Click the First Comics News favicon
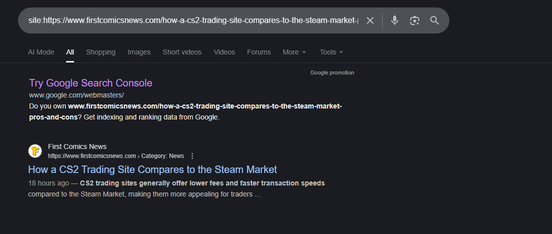Image resolution: width=552 pixels, height=234 pixels. (x=35, y=150)
